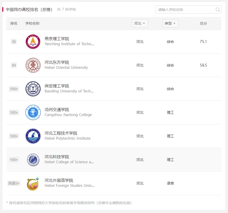Click Hebei College of Science logo
This screenshot has height=213, width=228.
click(x=33, y=160)
